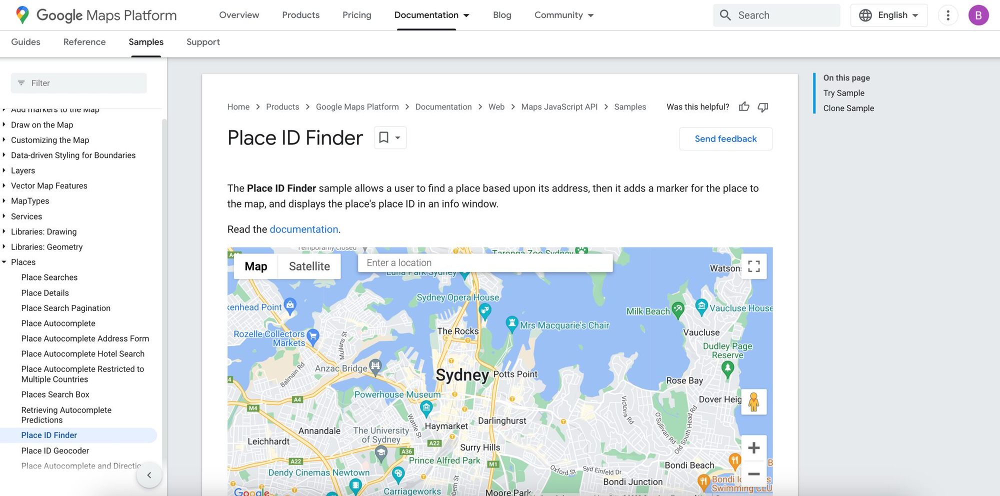Open the Overview menu item
This screenshot has width=1000, height=496.
pyautogui.click(x=239, y=15)
